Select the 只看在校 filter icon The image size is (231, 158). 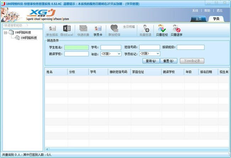[162, 31]
